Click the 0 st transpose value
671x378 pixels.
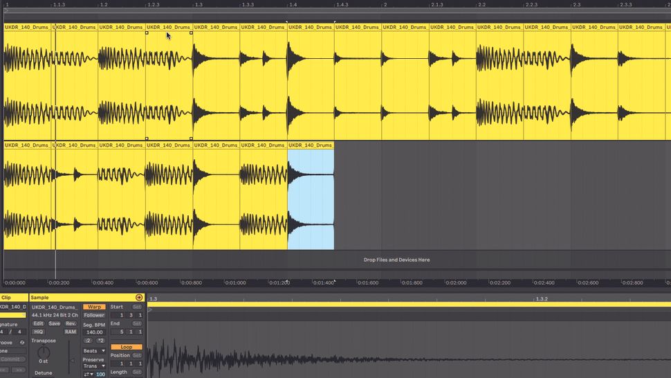coord(43,361)
